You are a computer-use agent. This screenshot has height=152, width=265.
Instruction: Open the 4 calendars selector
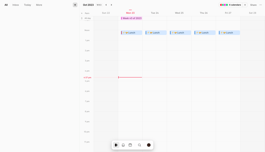click(231, 5)
